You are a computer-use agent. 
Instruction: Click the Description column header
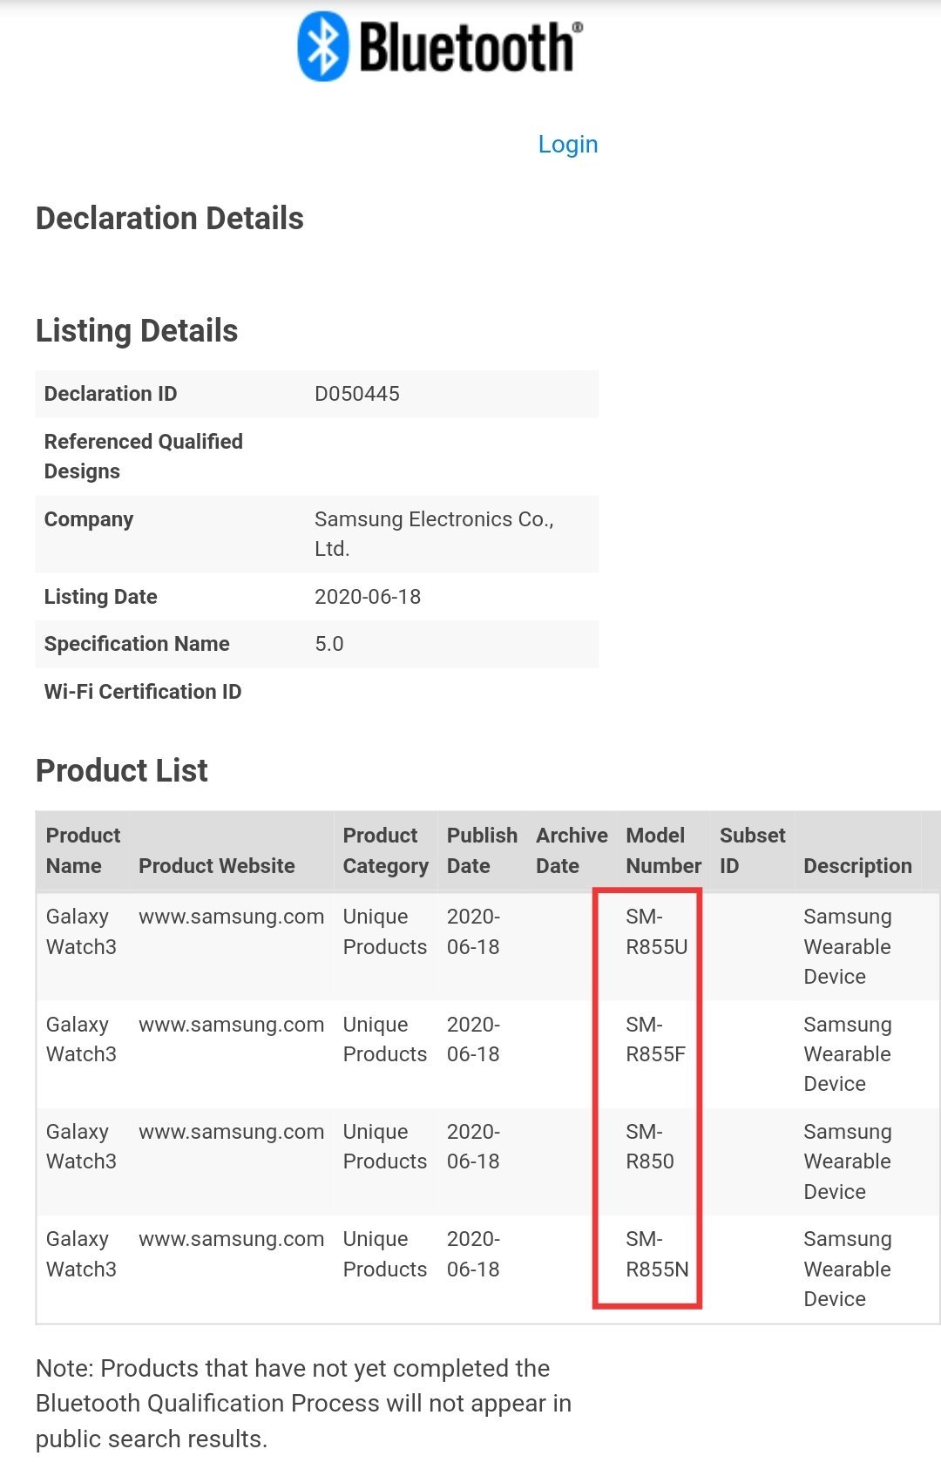pyautogui.click(x=857, y=865)
